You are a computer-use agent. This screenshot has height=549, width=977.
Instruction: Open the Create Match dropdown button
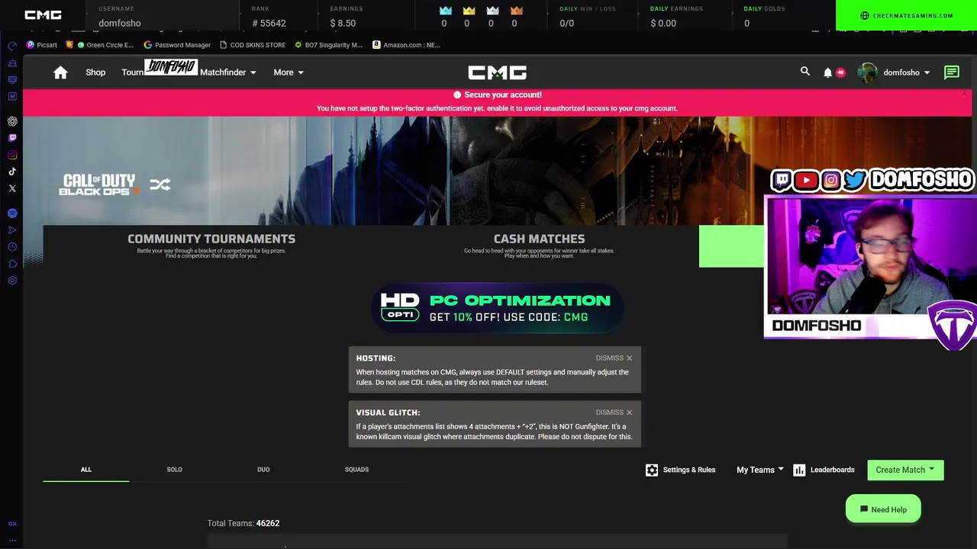(905, 470)
